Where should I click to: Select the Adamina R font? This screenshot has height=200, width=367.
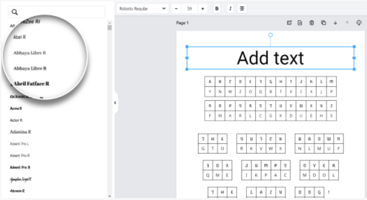20,132
